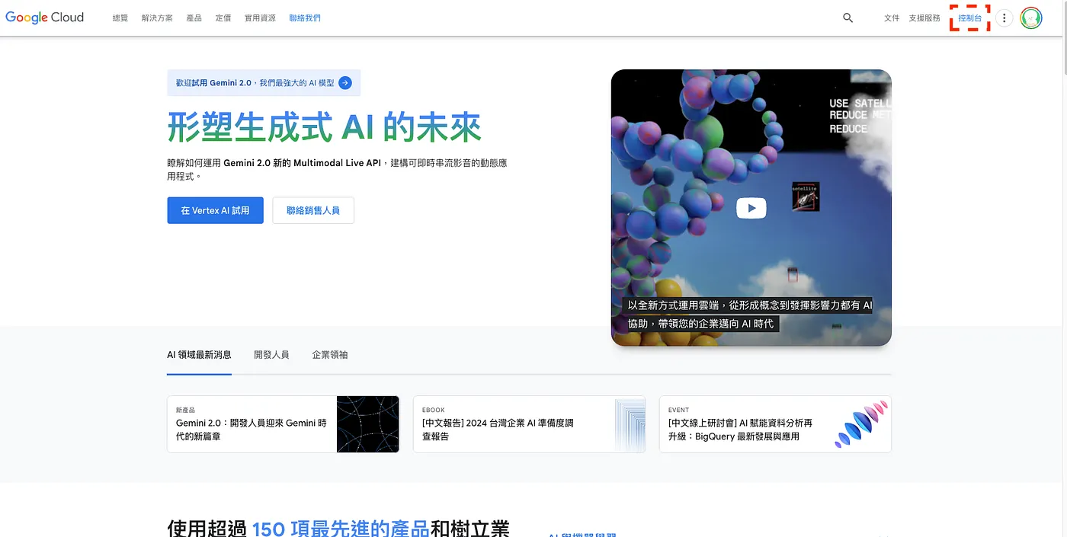
Task: Click the Gemini card dark pattern thumbnail
Action: tap(367, 424)
